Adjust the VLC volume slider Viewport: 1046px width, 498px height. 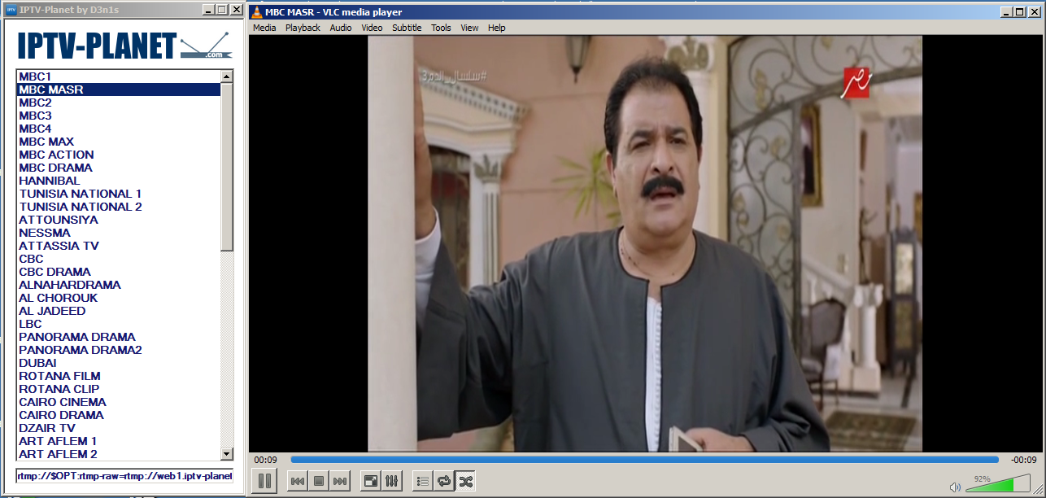pos(998,484)
